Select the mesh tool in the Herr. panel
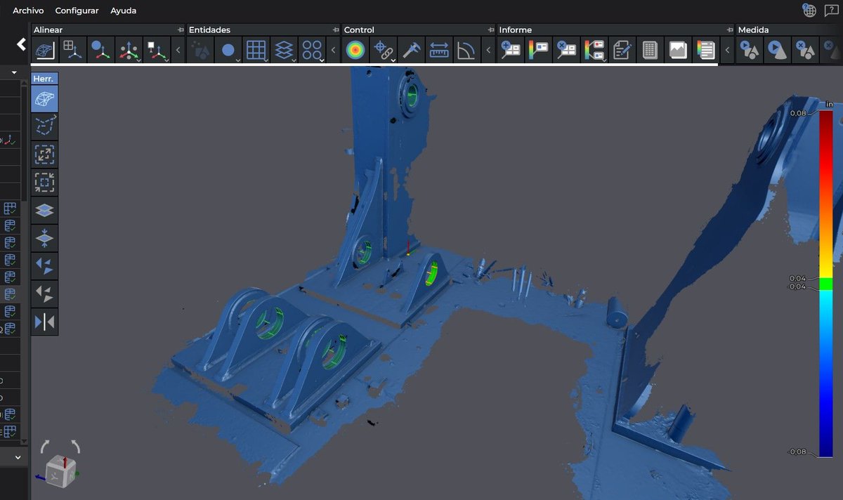The height and width of the screenshot is (500, 843). (44, 98)
